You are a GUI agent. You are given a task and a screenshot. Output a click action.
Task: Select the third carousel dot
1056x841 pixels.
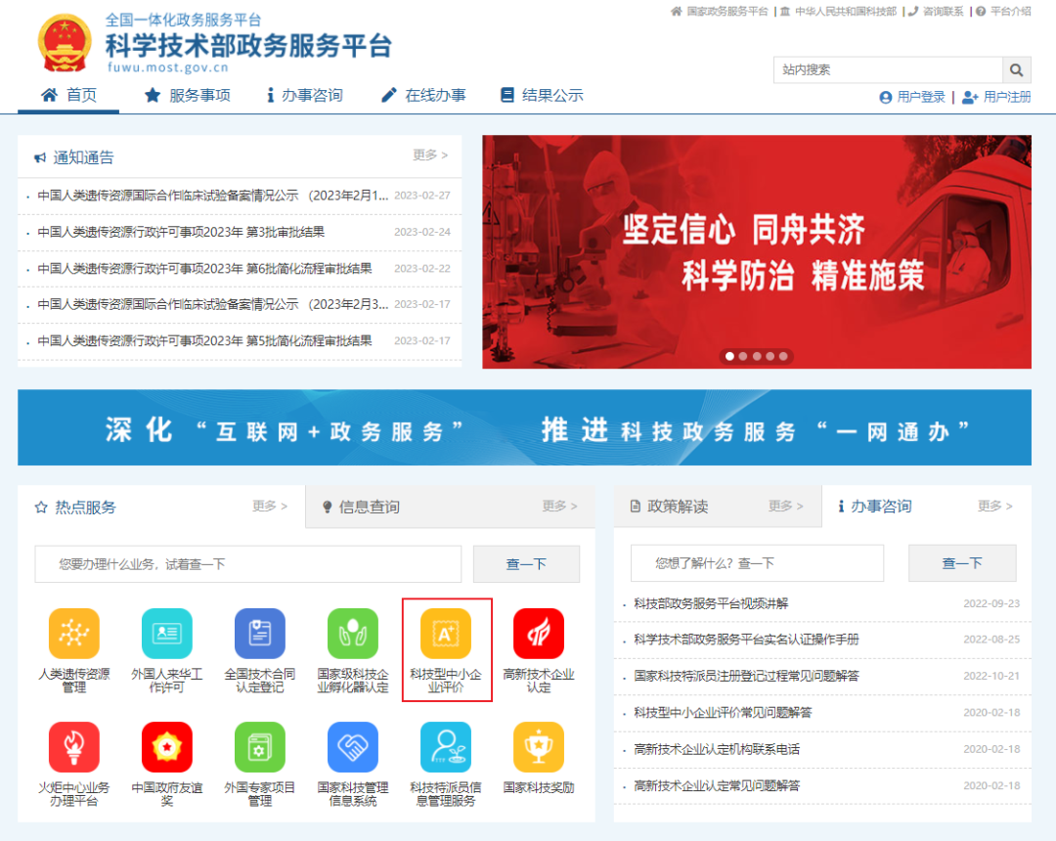point(756,357)
